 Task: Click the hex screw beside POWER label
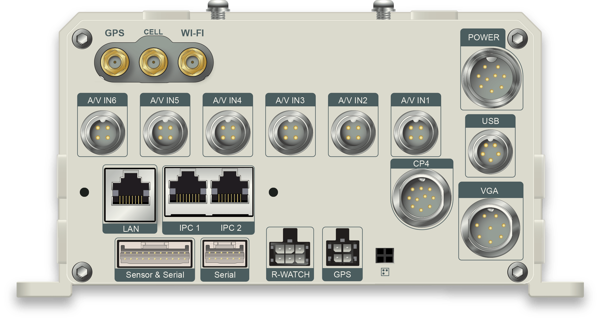tap(518, 39)
